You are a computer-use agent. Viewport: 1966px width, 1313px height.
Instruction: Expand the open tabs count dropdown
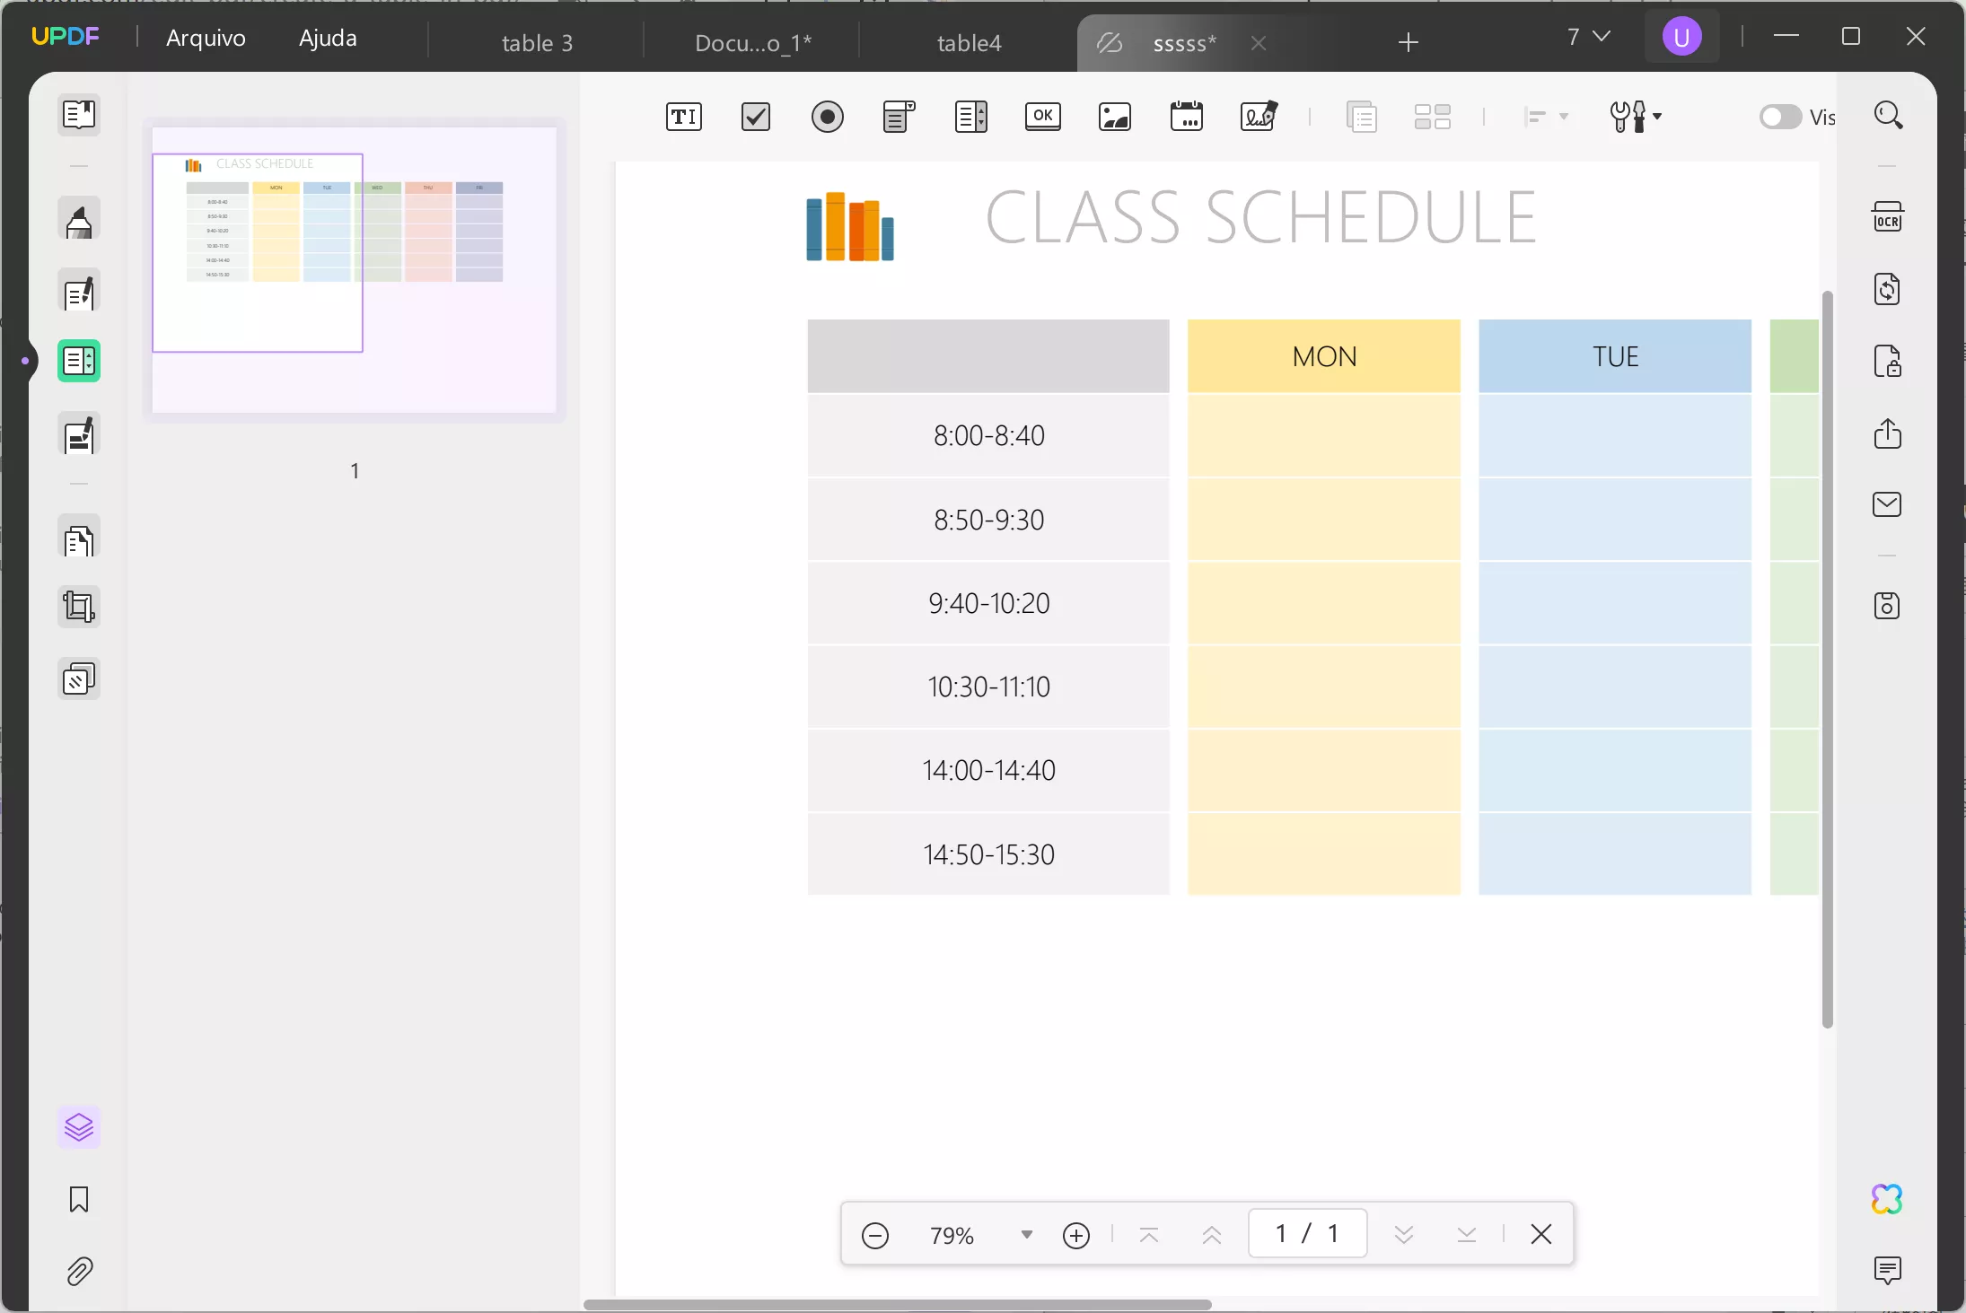coord(1588,37)
